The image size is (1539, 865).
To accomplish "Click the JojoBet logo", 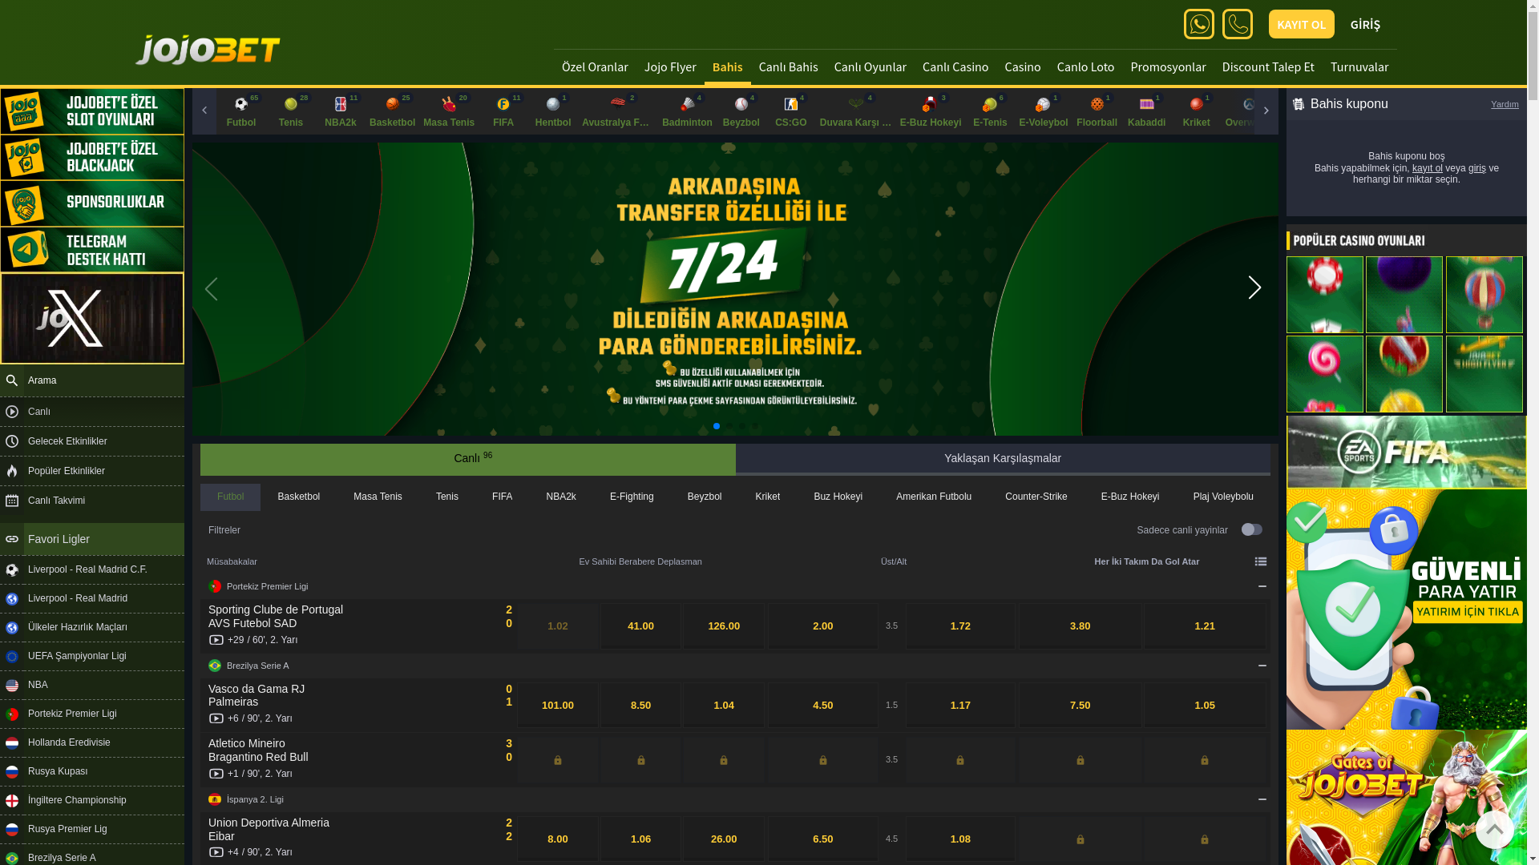I will [208, 50].
